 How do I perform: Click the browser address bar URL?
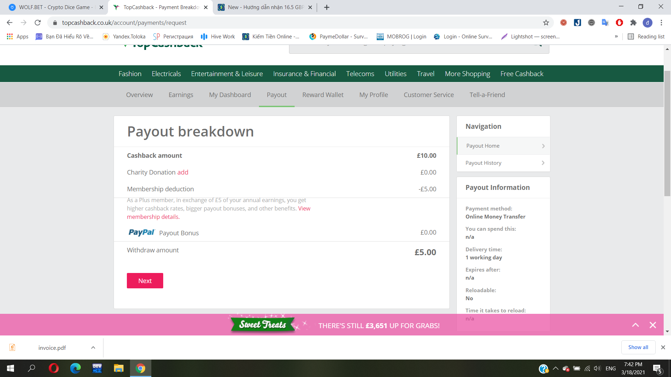124,23
